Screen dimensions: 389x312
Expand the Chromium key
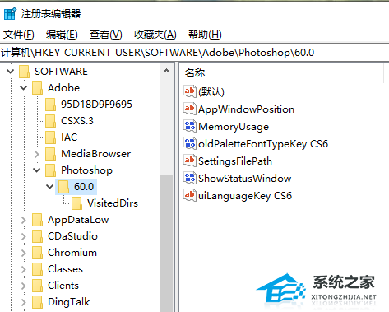(24, 253)
